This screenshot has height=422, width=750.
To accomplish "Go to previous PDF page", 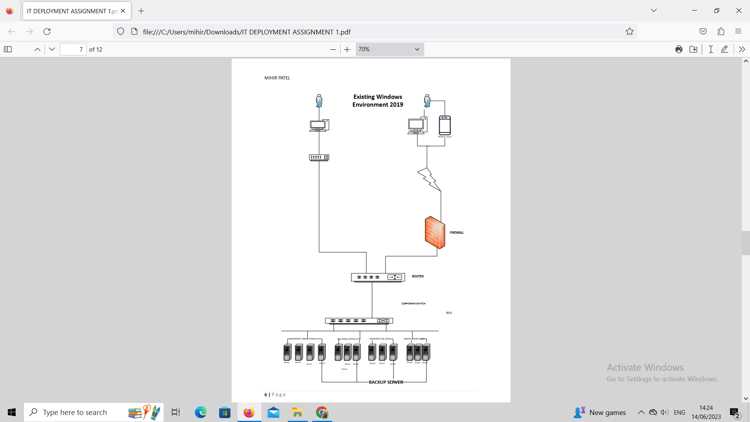I will 37,49.
